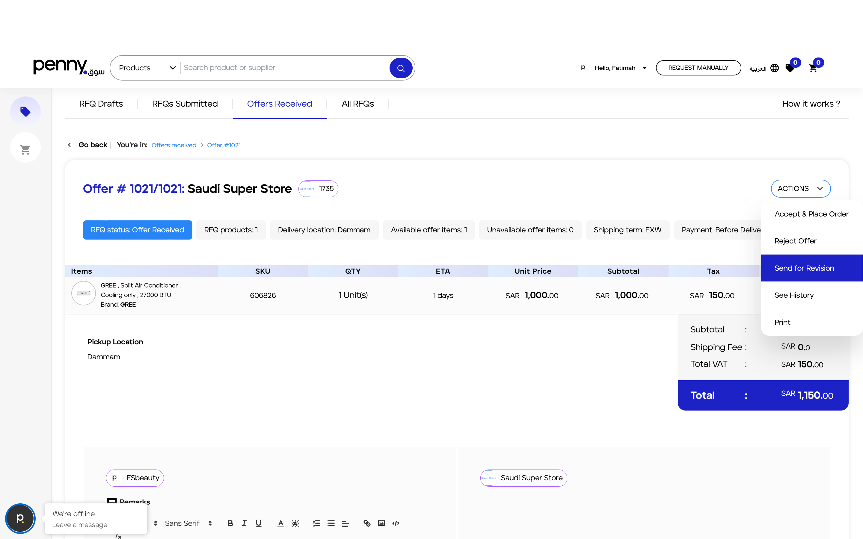Insert a bulleted list
The image size is (863, 539).
coord(331,523)
